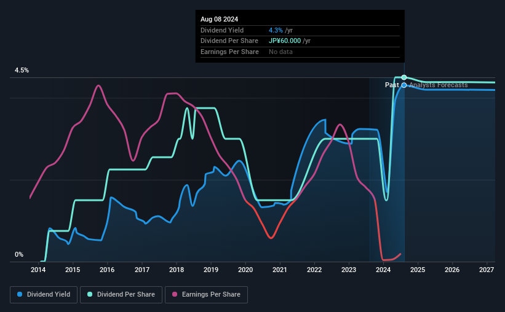Click the Past label on the chart
The image size is (505, 312).
tap(392, 85)
